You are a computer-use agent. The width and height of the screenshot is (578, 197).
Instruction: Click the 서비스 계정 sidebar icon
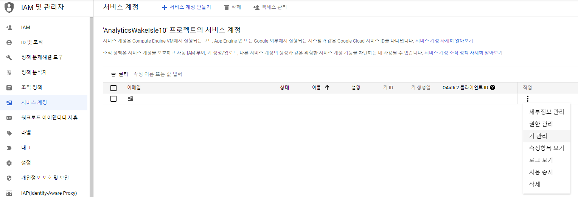click(9, 102)
